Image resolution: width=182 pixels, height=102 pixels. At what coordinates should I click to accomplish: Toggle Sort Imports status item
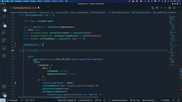[150, 100]
